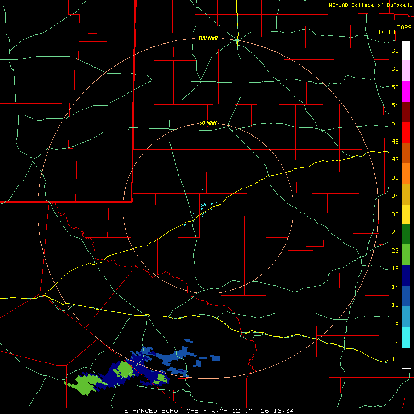
Task: Pick the magenta legend color block
Action: pos(406,92)
